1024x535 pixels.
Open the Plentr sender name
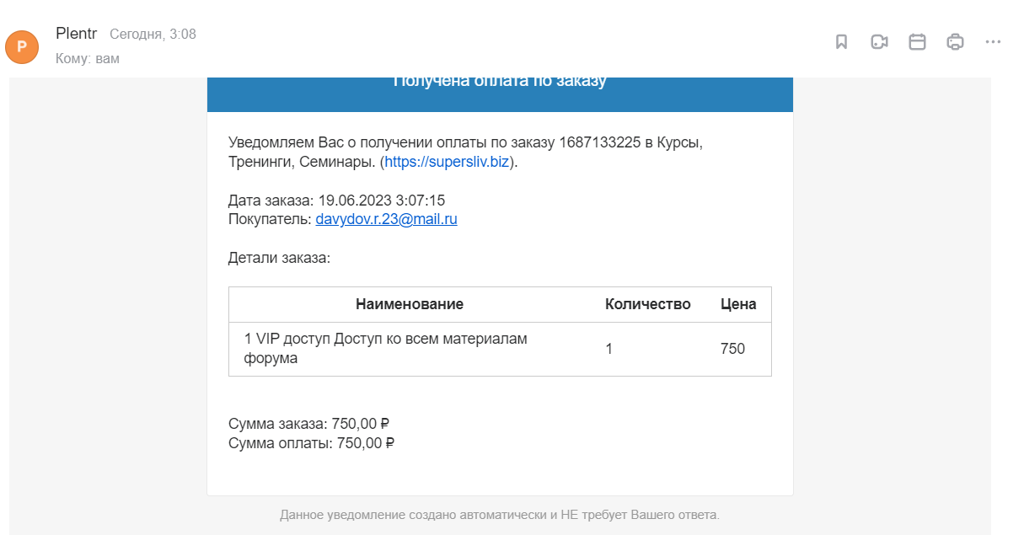tap(77, 34)
